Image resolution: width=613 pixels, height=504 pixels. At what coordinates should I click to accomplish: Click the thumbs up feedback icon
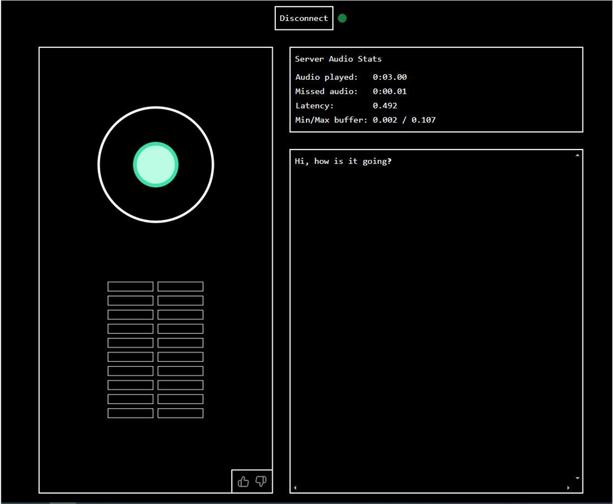(243, 481)
